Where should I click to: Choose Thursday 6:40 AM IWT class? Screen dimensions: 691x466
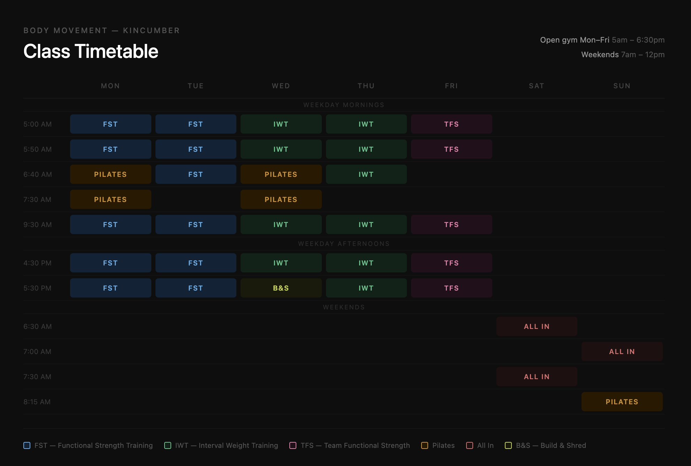tap(366, 174)
